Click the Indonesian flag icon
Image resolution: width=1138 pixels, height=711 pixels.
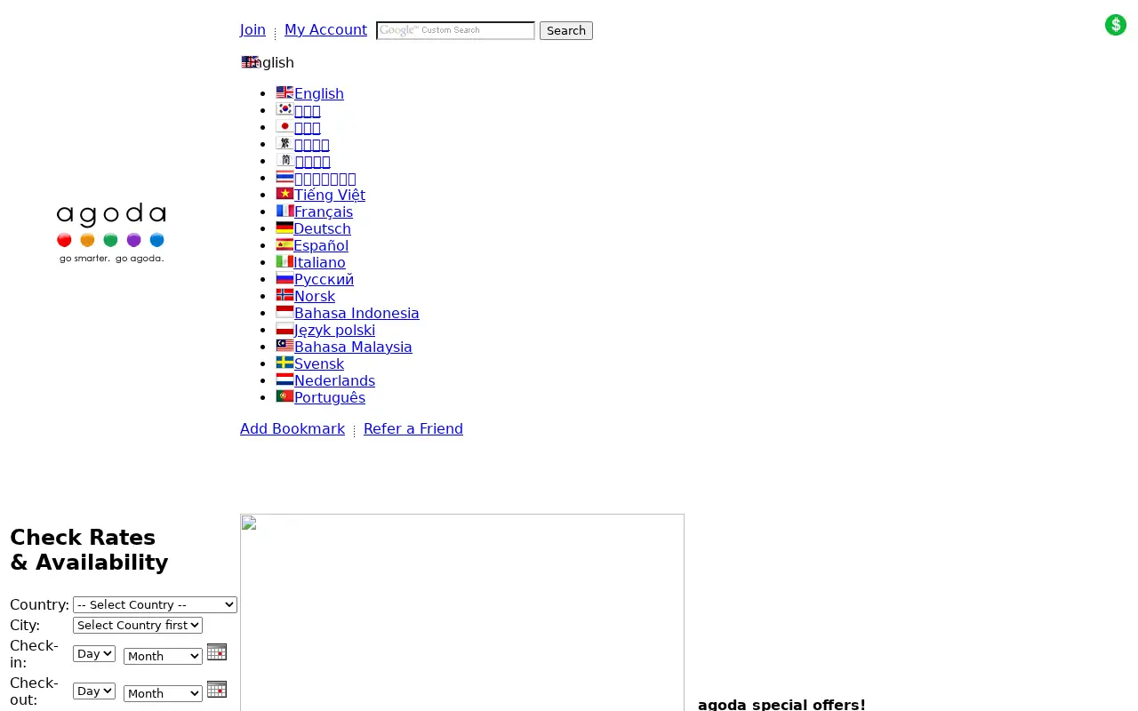pos(284,311)
